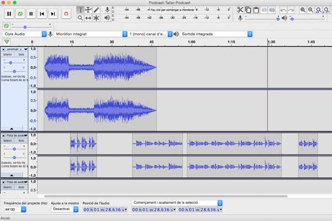Image resolution: width=332 pixels, height=221 pixels.
Task: Close the third audio track with its X
Action: (x=3, y=182)
